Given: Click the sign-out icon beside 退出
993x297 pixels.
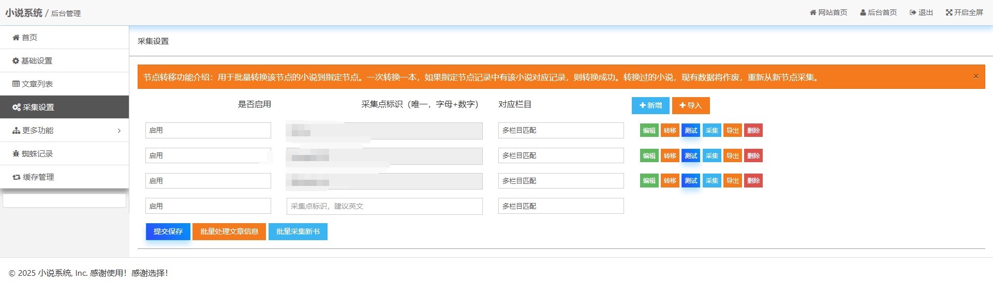Looking at the screenshot, I should (913, 12).
